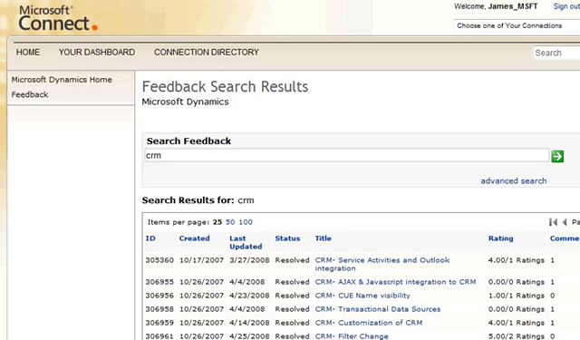Click the ID cell 306959
Viewport: 580px width, 340px height.
(x=159, y=323)
